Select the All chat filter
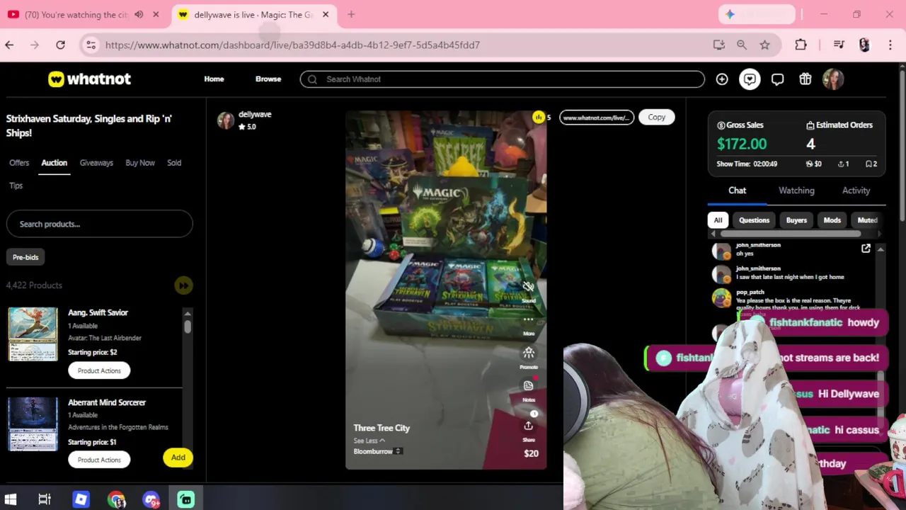This screenshot has height=510, width=906. click(x=718, y=220)
